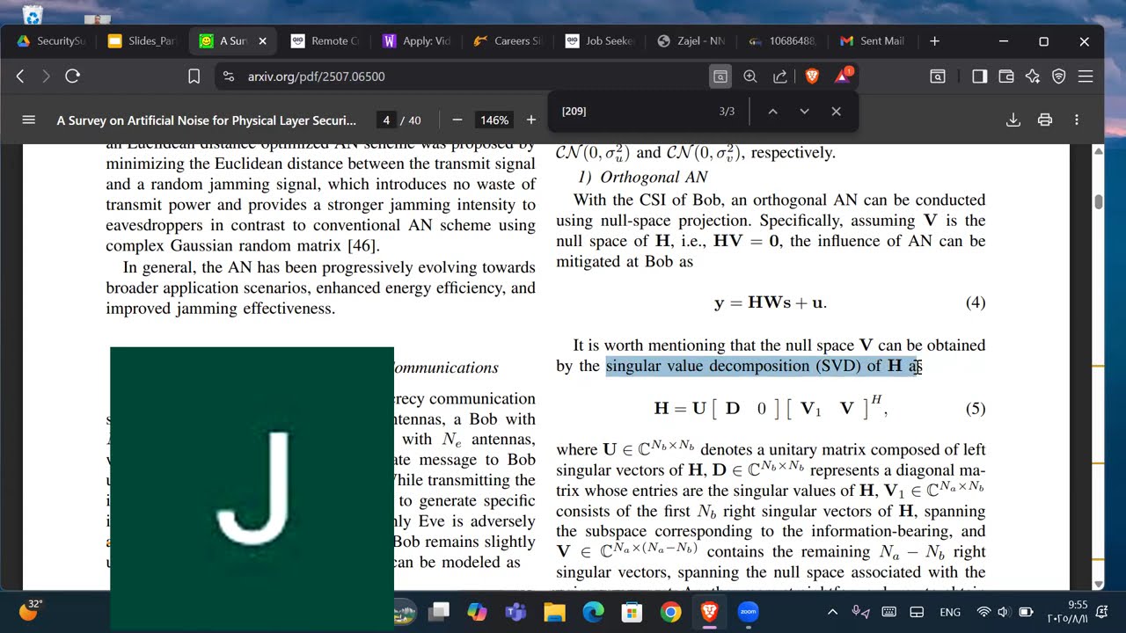Image resolution: width=1126 pixels, height=633 pixels.
Task: Go to next find match
Action: [804, 112]
